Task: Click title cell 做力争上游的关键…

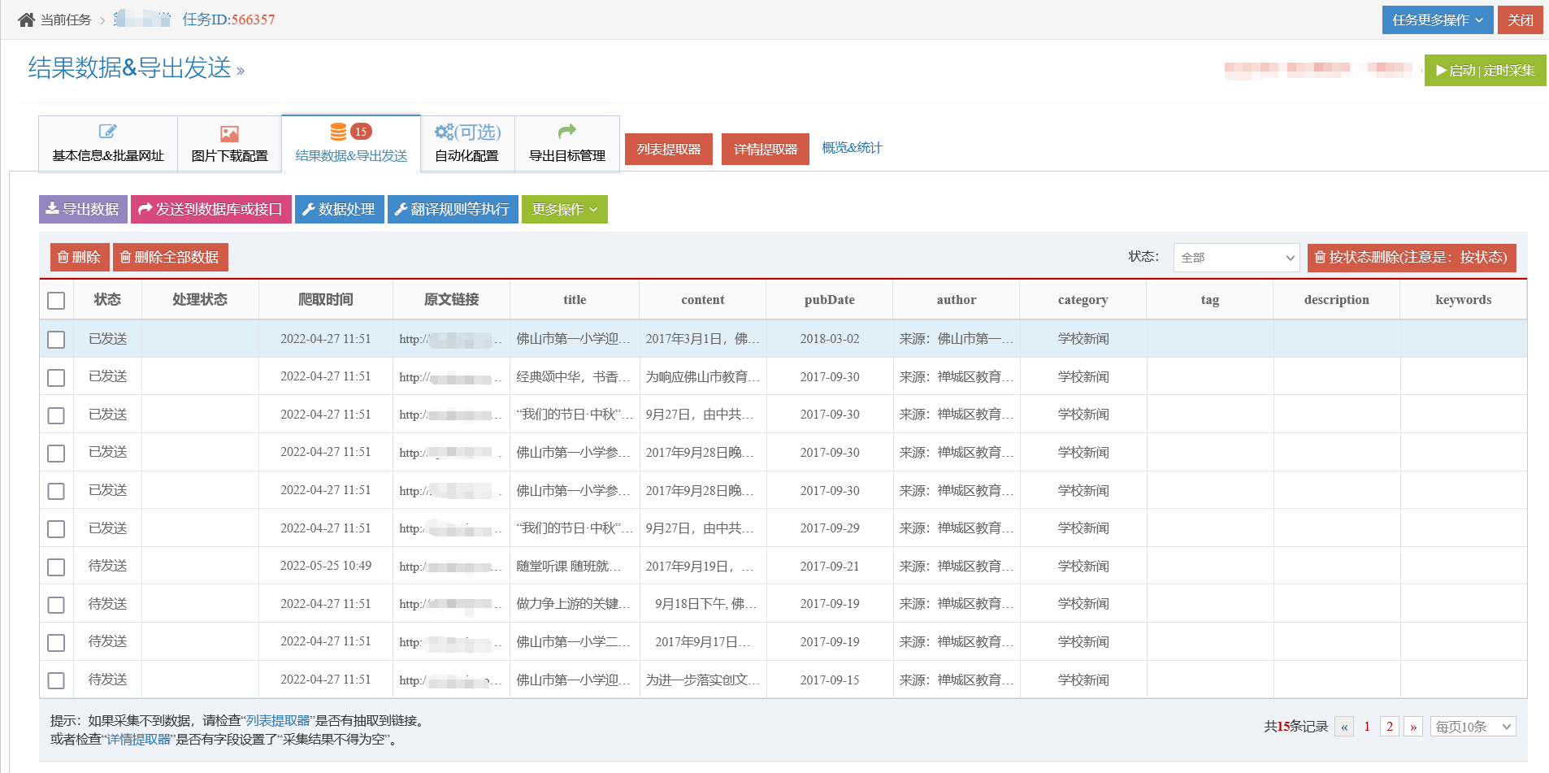Action: [574, 604]
